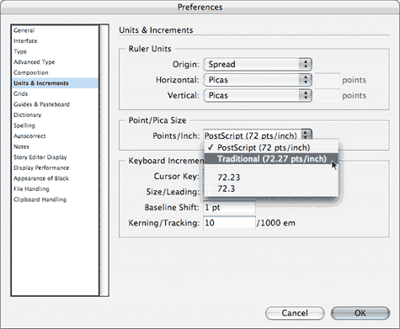Open the Vertical ruler units dropdown
400x329 pixels.
tap(258, 95)
